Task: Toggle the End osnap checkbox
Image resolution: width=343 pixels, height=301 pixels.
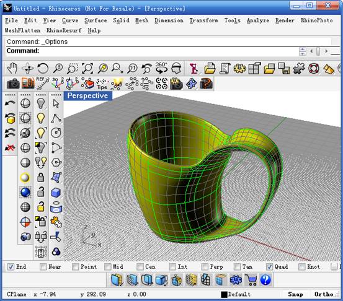Action: point(11,267)
